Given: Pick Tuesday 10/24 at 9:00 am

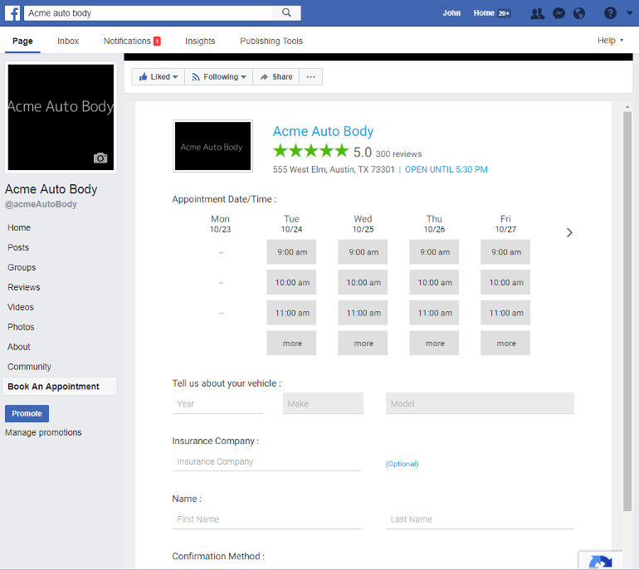Looking at the screenshot, I should [x=291, y=251].
